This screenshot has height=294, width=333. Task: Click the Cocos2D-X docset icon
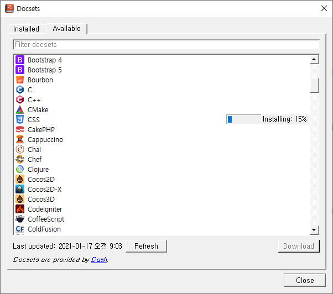(x=20, y=189)
